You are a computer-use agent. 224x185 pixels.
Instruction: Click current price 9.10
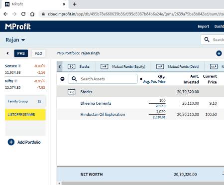(x=213, y=103)
